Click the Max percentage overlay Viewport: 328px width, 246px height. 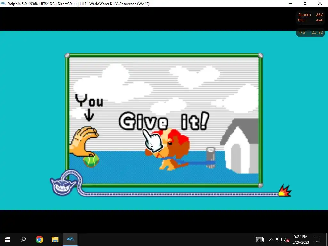tap(310, 20)
